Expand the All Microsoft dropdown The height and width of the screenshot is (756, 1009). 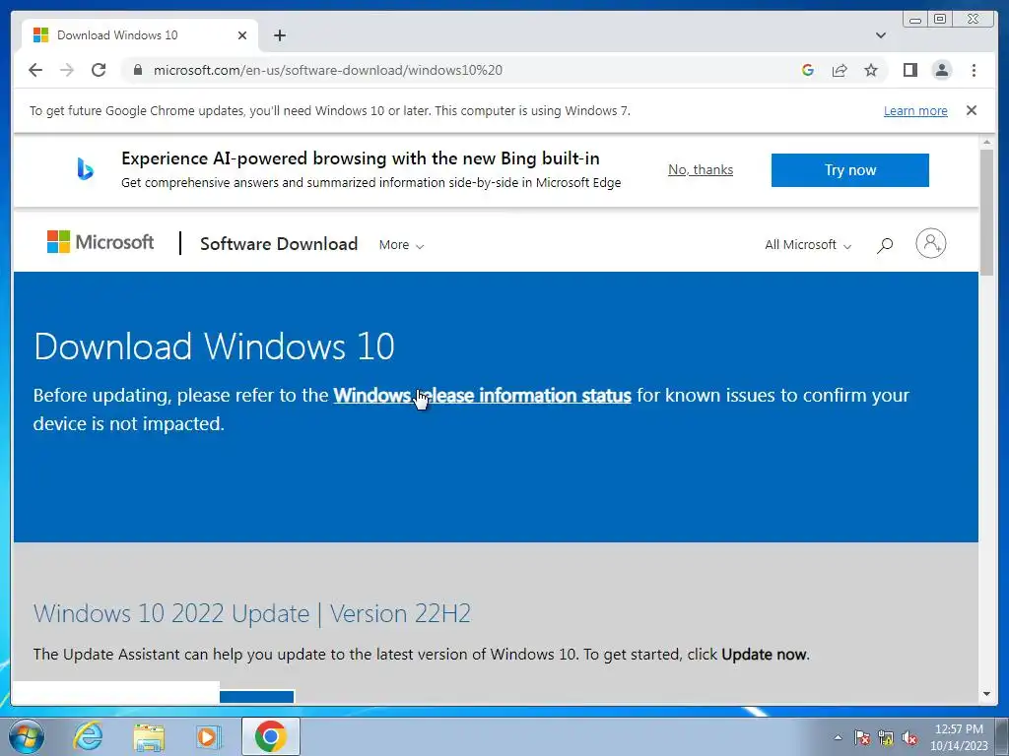[808, 245]
